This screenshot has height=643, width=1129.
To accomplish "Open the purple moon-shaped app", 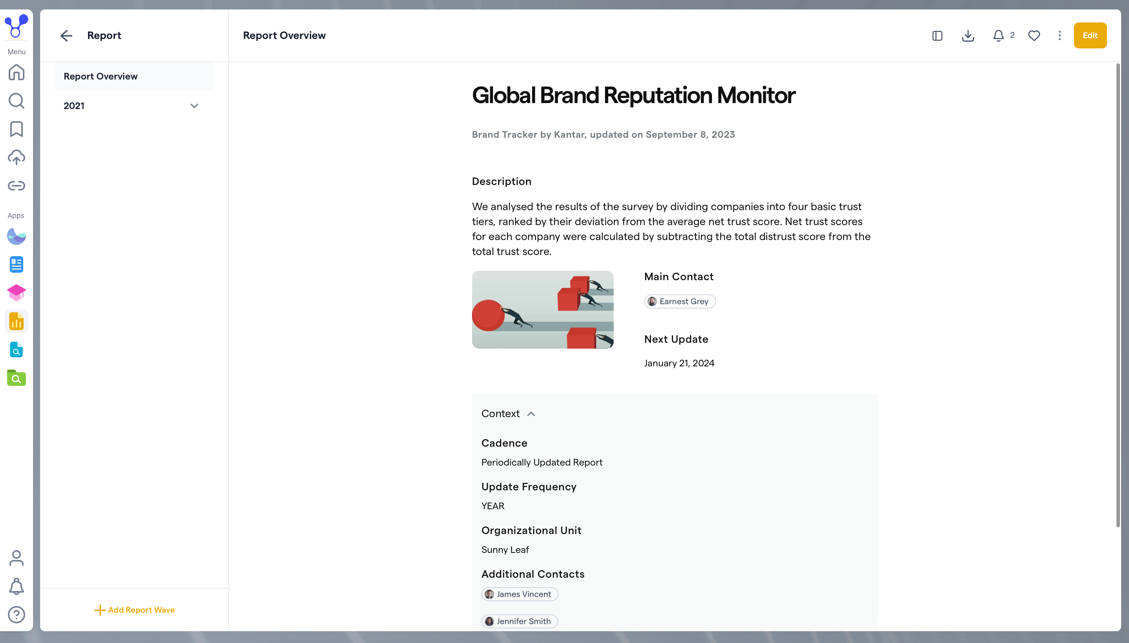I will pos(17,236).
